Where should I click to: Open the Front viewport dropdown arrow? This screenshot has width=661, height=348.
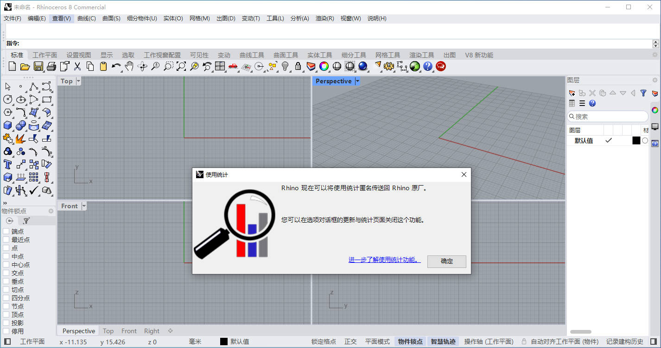pos(83,206)
